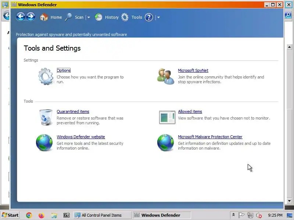The image size is (294, 220).
Task: Open the Quarantined items link
Action: point(73,111)
